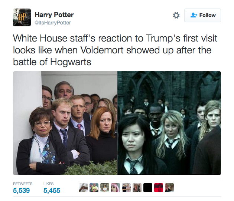View the 5,455 likes list
The image size is (234, 201).
[52, 190]
